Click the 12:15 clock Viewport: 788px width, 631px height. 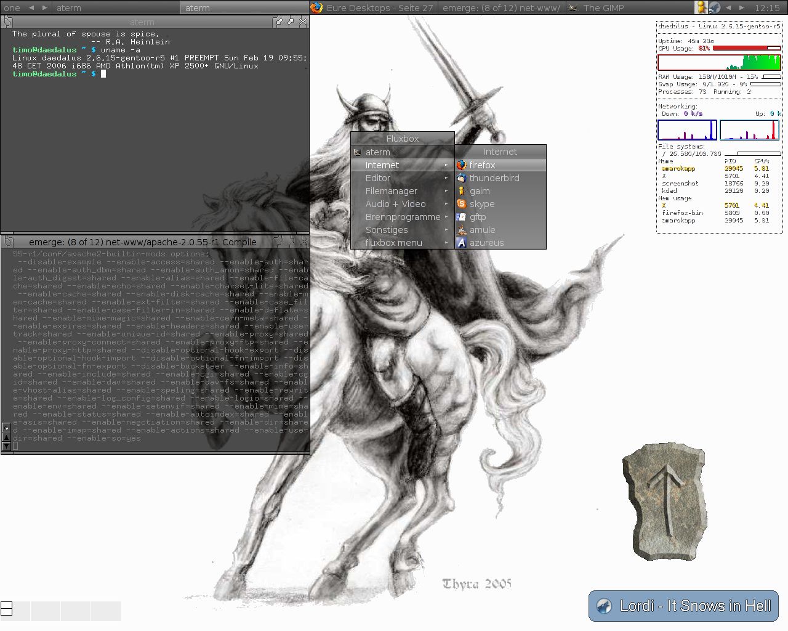click(x=767, y=8)
